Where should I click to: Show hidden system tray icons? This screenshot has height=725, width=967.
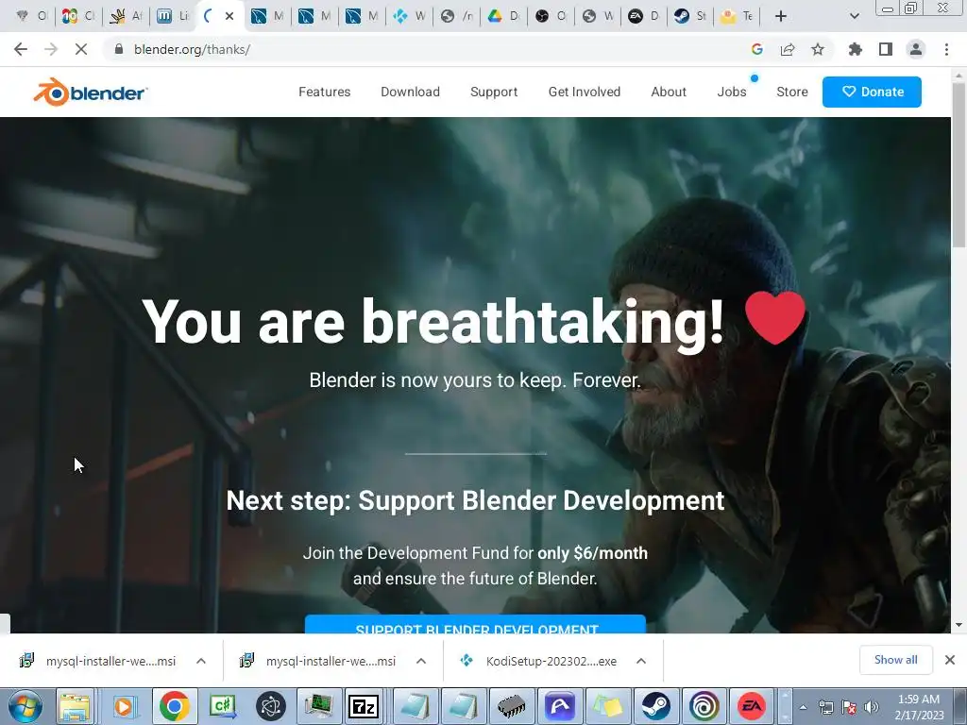[803, 707]
